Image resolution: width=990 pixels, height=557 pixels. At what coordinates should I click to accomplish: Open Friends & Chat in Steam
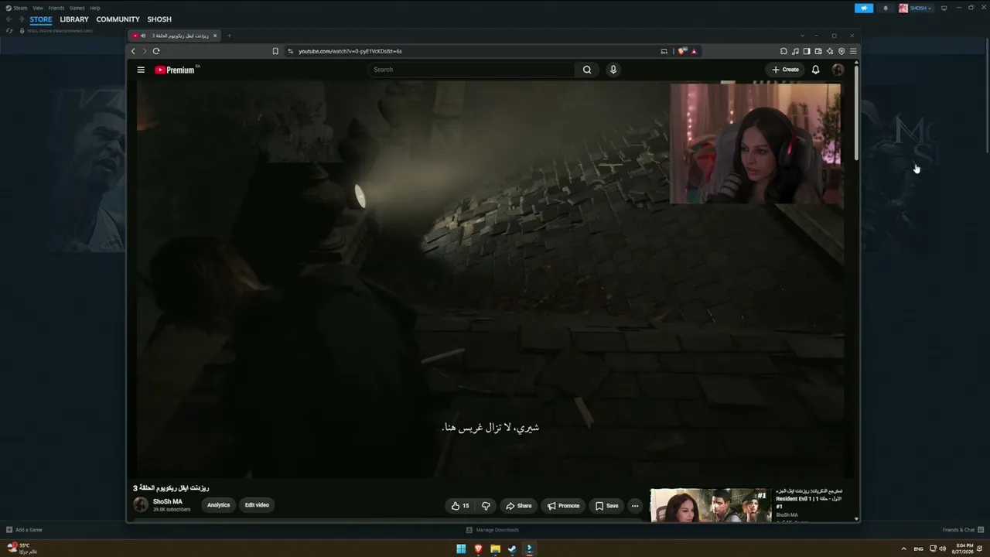(962, 530)
